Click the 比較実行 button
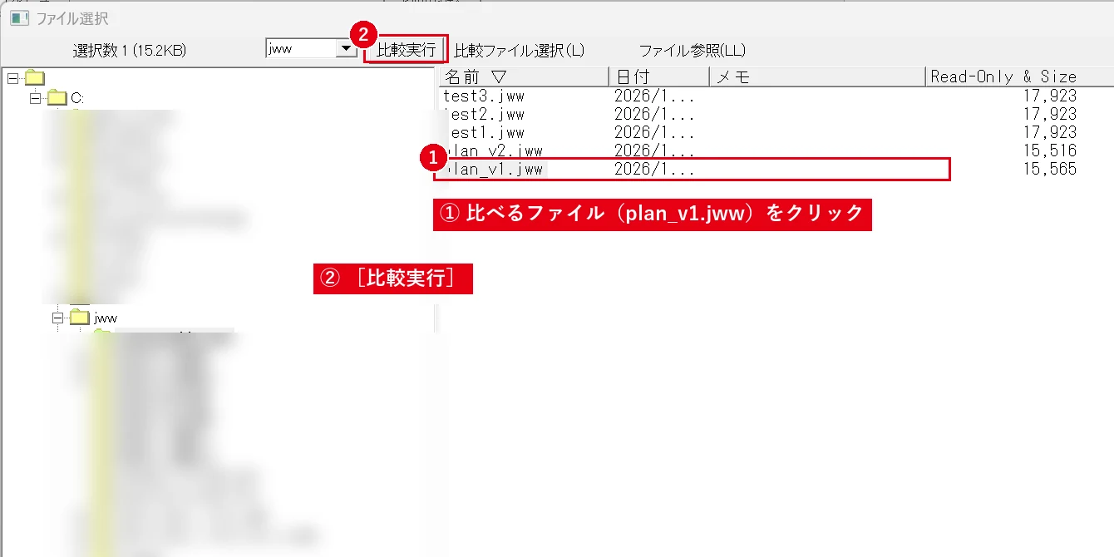The image size is (1114, 557). click(406, 50)
